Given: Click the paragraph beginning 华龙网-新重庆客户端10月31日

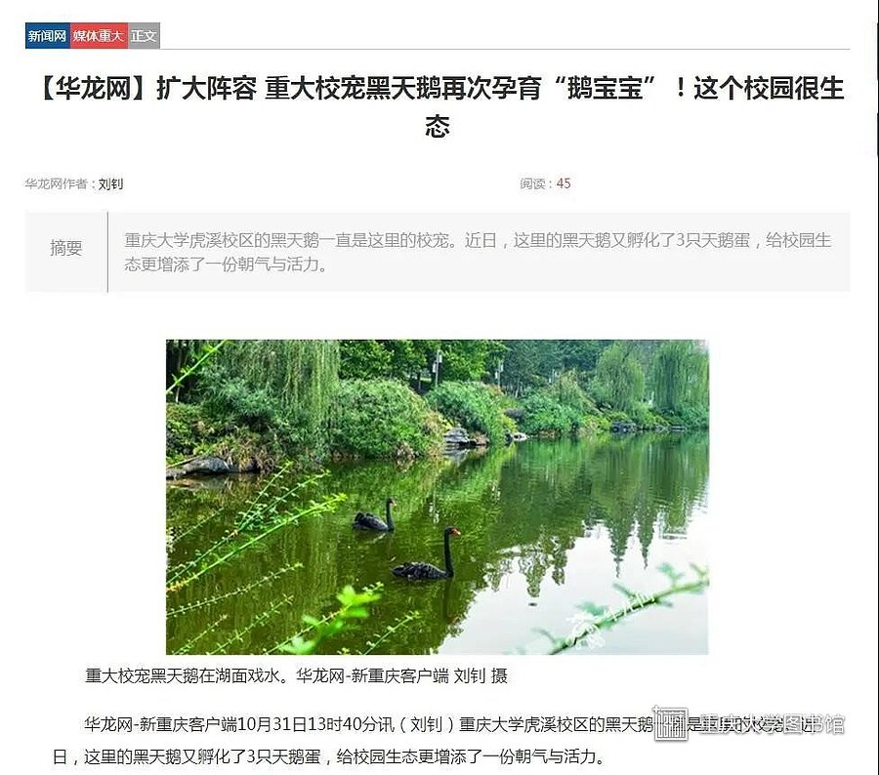Looking at the screenshot, I should 438,740.
